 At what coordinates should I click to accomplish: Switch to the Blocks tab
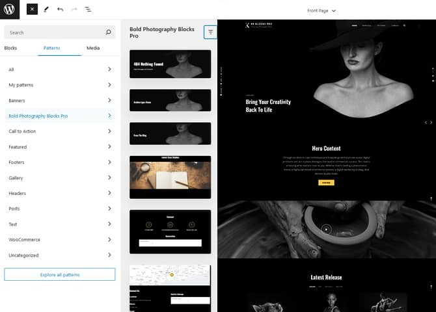click(10, 48)
